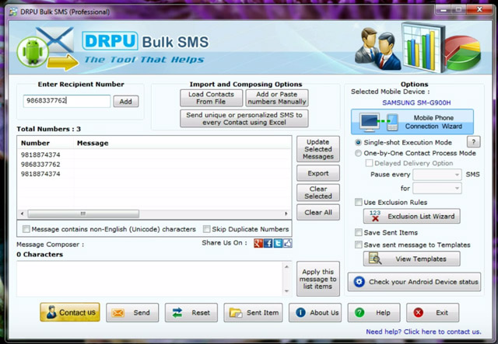Open the question mark help for execution mode
This screenshot has width=498, height=344.
pyautogui.click(x=473, y=142)
